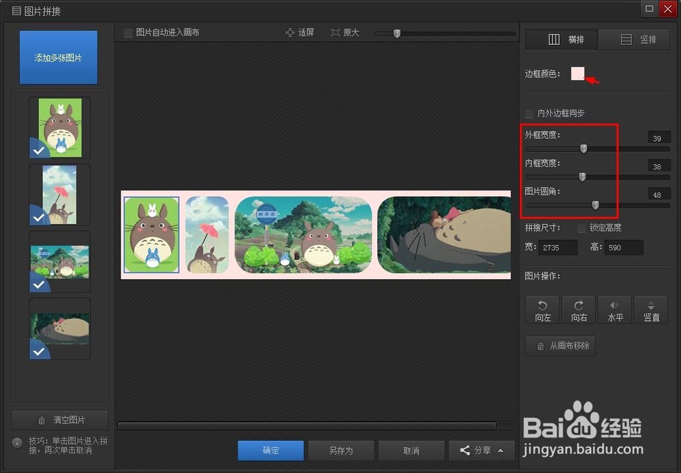Image resolution: width=681 pixels, height=473 pixels.
Task: Click the 取消 cancel button
Action: point(411,451)
